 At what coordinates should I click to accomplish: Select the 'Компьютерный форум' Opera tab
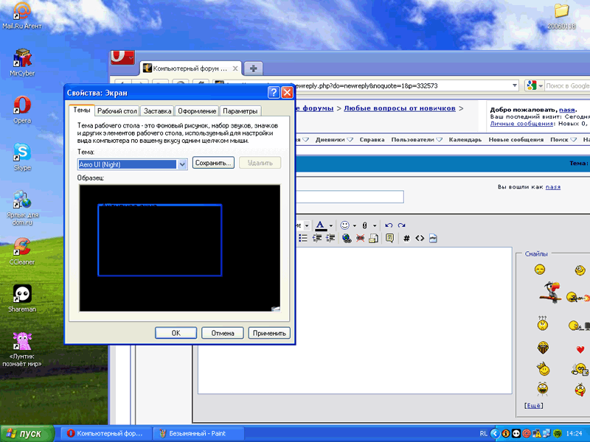point(190,69)
